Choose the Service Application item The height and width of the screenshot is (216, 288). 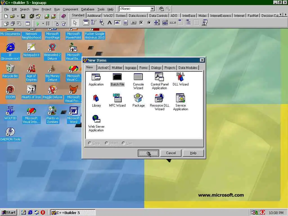(181, 102)
